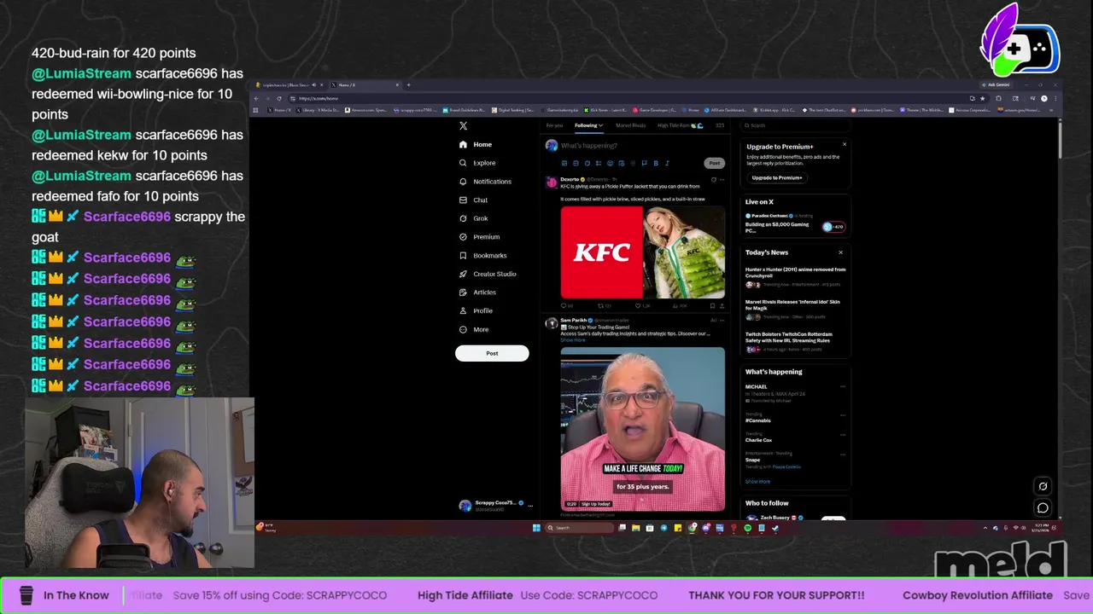The height and width of the screenshot is (614, 1093).
Task: Switch to the Marvel Rivals tab
Action: point(631,125)
